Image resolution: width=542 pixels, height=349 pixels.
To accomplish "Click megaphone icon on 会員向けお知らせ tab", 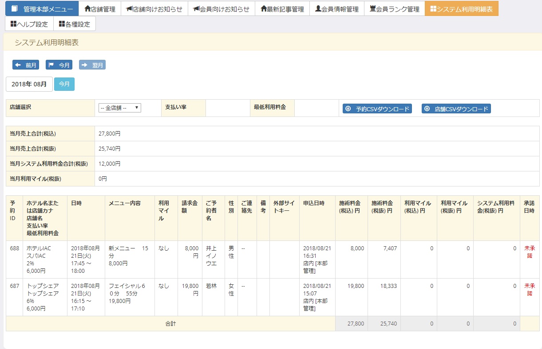I will coord(196,9).
